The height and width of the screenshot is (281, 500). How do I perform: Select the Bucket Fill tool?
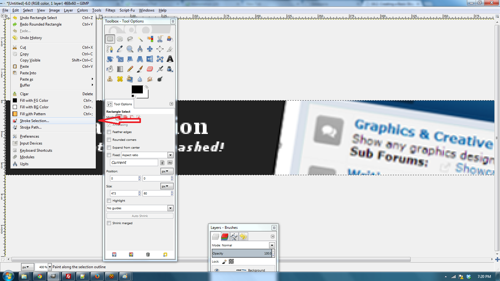(x=110, y=69)
